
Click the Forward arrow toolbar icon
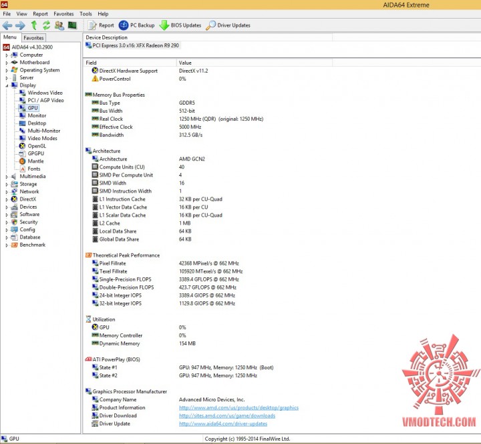click(20, 25)
